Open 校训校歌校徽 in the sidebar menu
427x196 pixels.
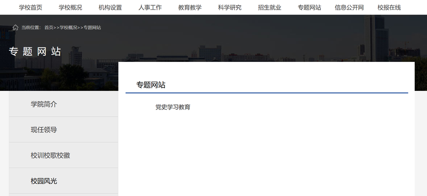click(64, 155)
